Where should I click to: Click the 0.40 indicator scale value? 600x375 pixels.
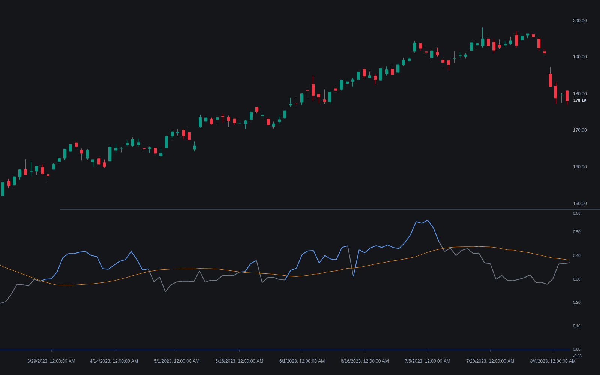click(x=577, y=256)
